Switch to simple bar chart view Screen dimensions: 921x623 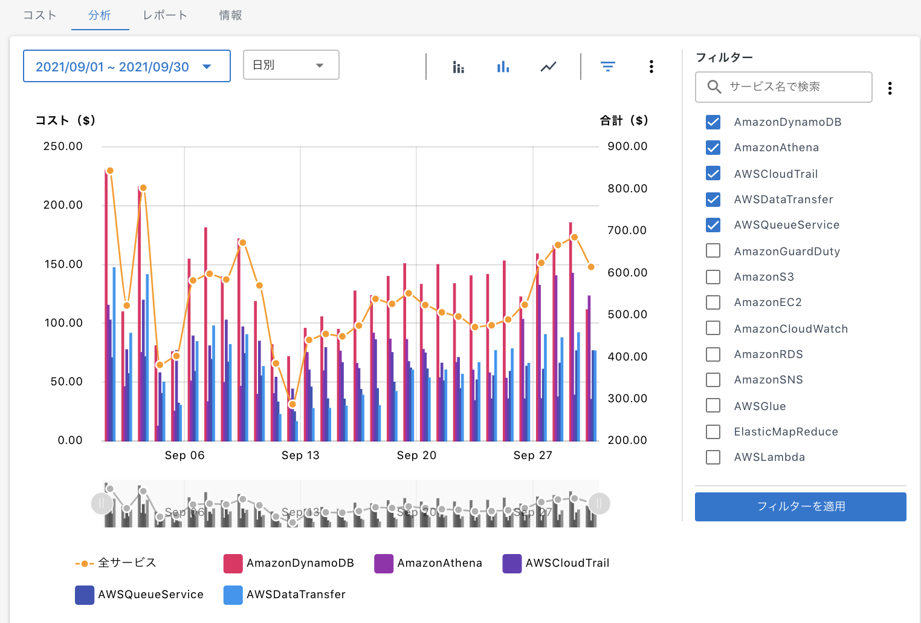(x=503, y=67)
